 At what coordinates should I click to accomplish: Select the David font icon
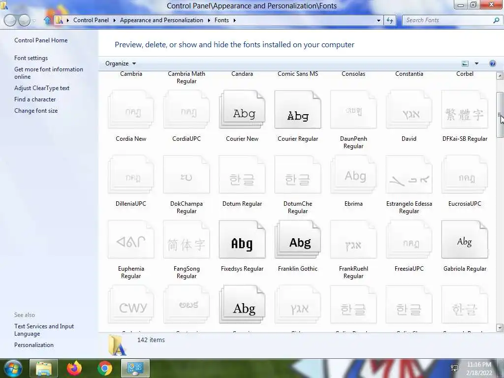point(409,110)
